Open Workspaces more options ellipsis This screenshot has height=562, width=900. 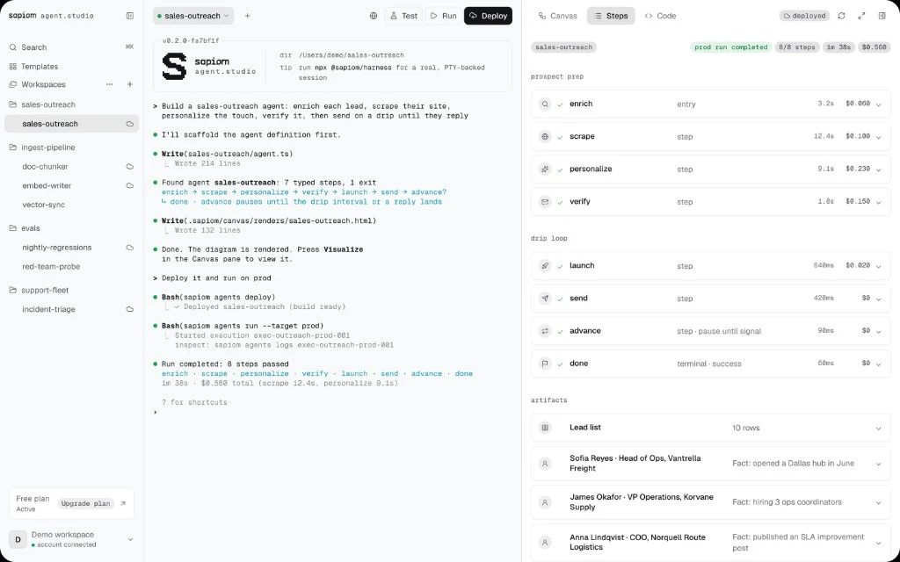pyautogui.click(x=110, y=84)
